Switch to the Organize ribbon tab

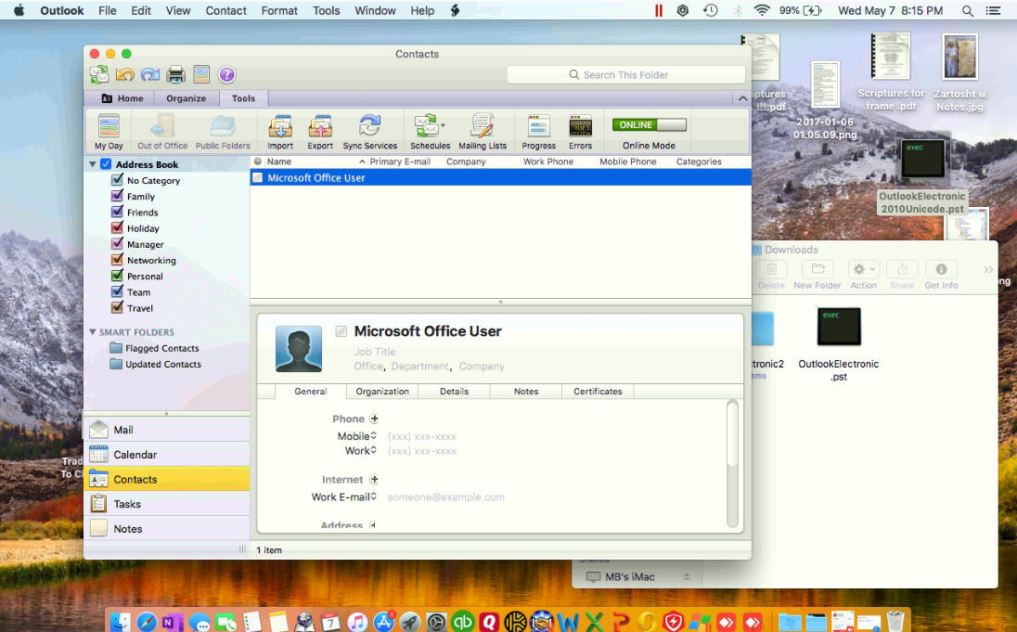pos(187,98)
